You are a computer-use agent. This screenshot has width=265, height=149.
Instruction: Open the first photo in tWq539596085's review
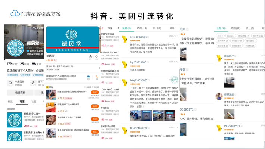click(135, 115)
